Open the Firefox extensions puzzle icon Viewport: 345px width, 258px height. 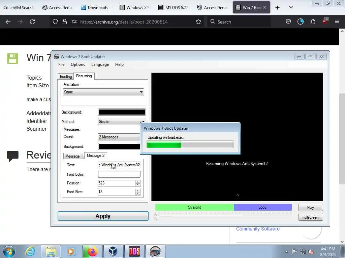[313, 21]
